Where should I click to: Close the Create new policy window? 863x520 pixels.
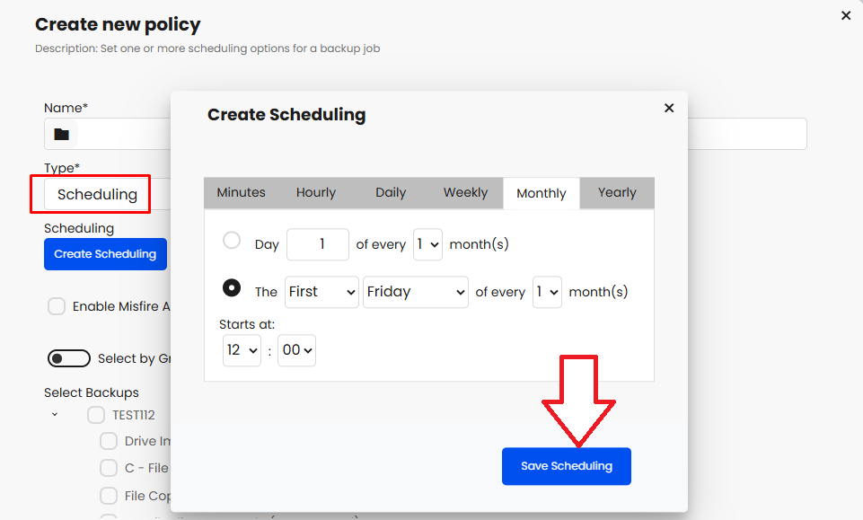(845, 15)
